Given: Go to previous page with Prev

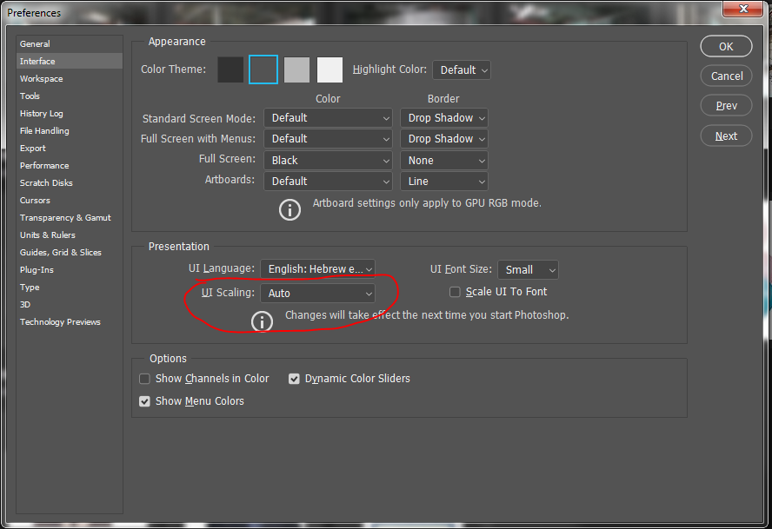Looking at the screenshot, I should 726,105.
